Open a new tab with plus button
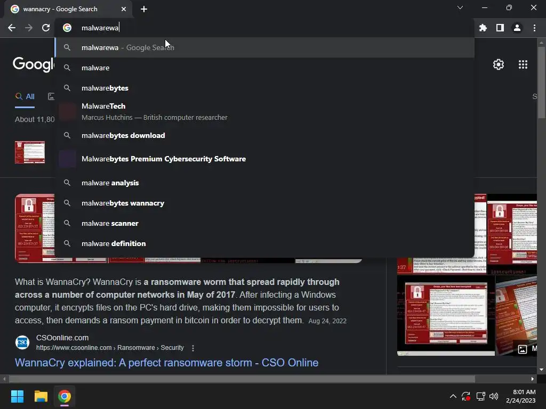The height and width of the screenshot is (409, 546). pos(144,9)
